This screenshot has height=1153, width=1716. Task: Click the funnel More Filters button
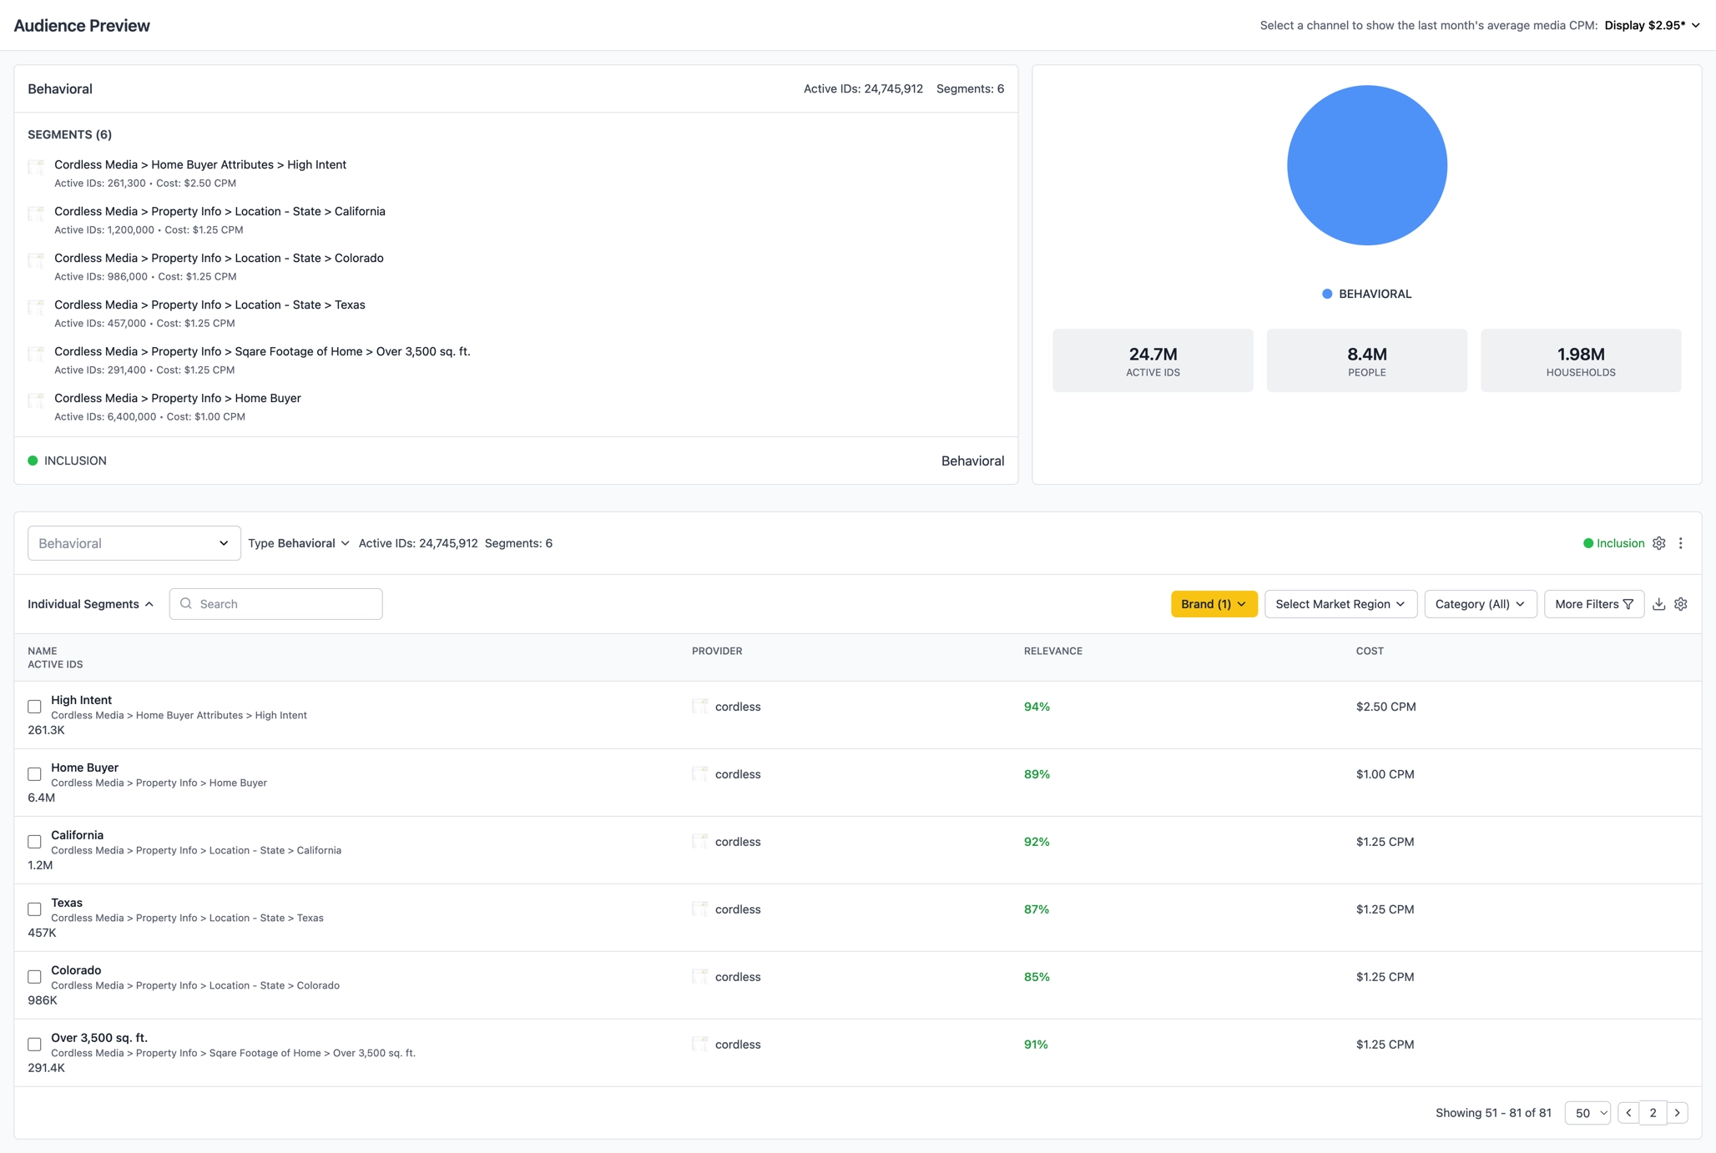coord(1593,604)
